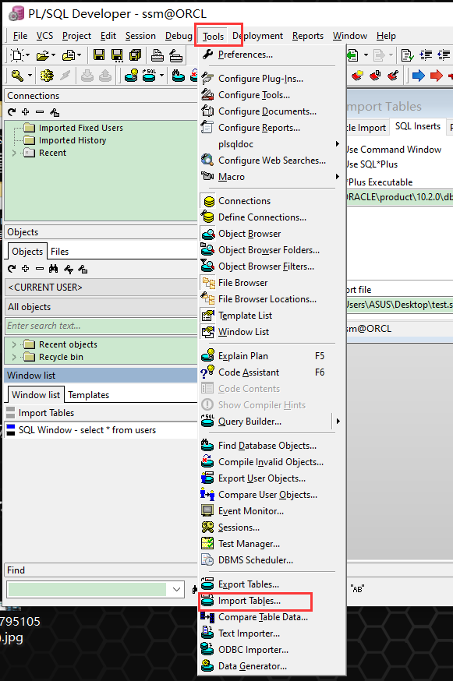Expand the Recent connections tree node
The image size is (453, 681).
(14, 153)
